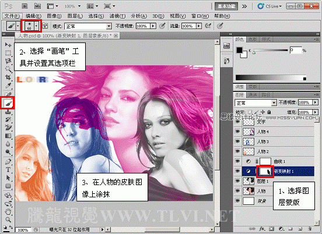The image size is (322, 234).
Task: Open the 滤镜(T) menu
Action: tap(118, 16)
